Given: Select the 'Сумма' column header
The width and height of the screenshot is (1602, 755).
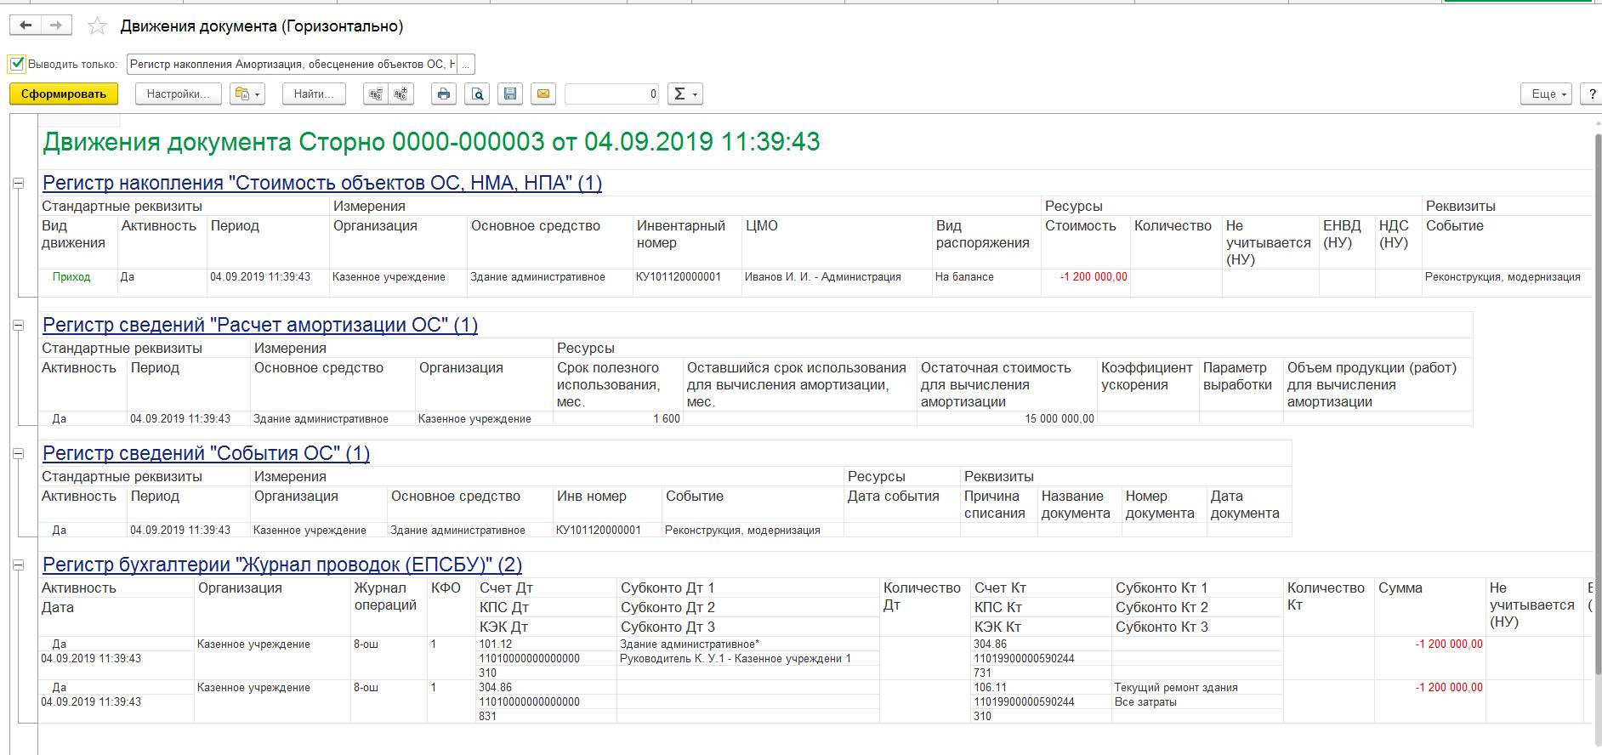Looking at the screenshot, I should click(x=1400, y=588).
